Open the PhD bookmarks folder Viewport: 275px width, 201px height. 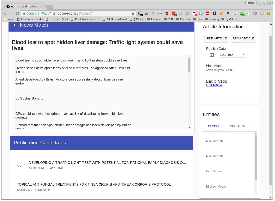[x=169, y=19]
